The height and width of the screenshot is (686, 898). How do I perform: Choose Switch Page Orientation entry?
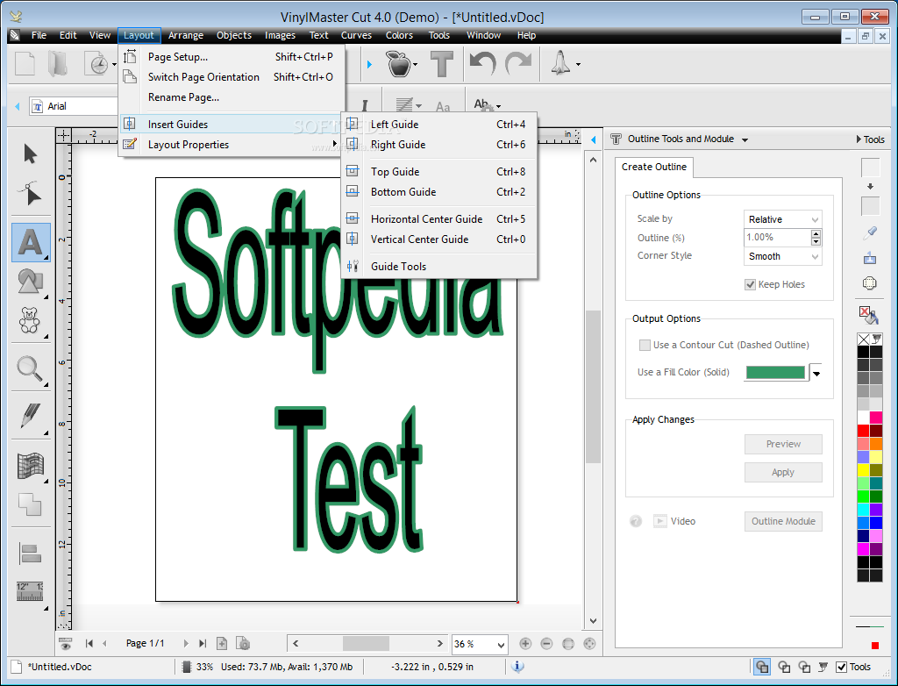(x=232, y=77)
